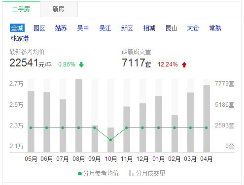
Task: Click the 最新参考均价 heading
Action: point(27,52)
